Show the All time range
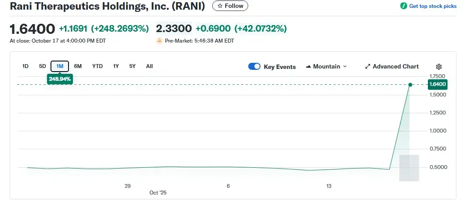Screen dimensions: 467x202 [x=149, y=66]
